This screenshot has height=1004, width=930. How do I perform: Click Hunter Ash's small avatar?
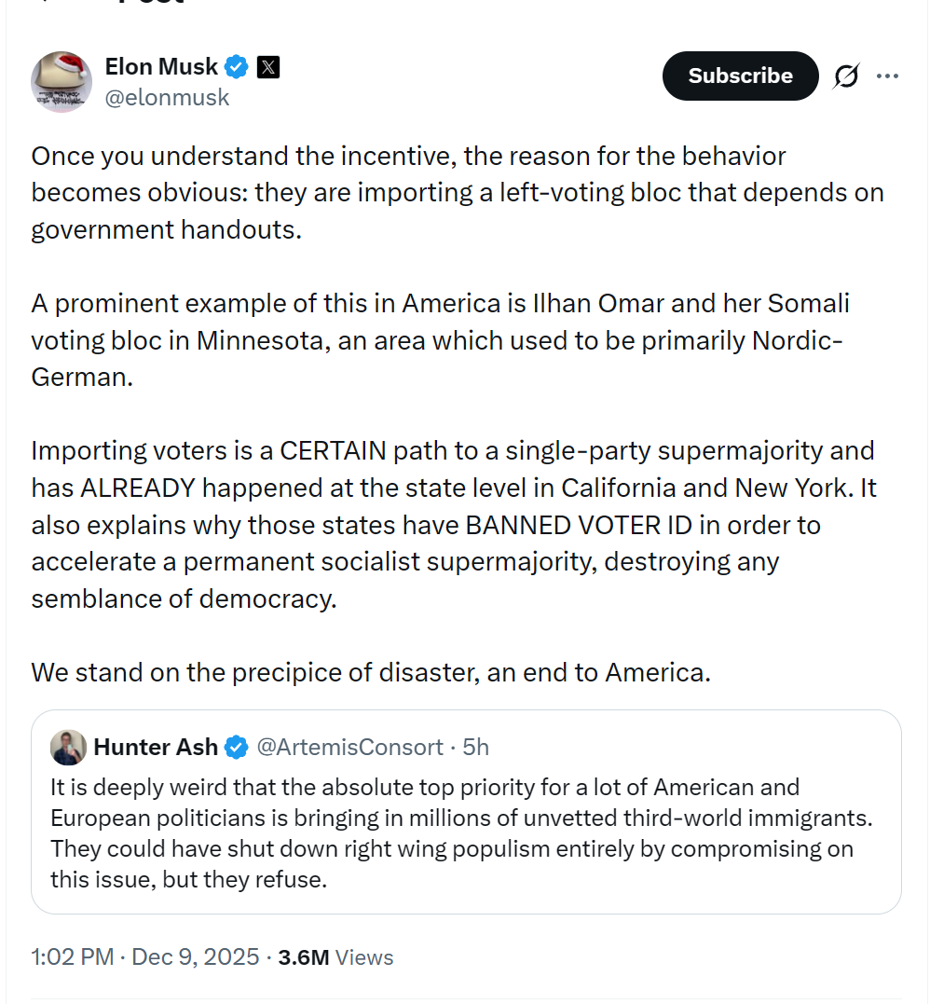tap(69, 748)
